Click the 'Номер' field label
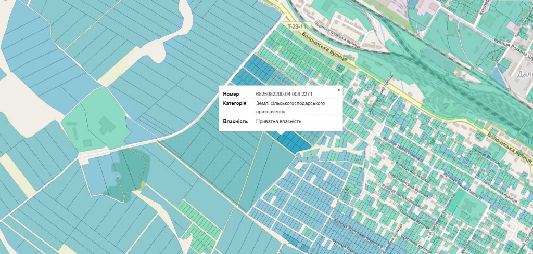533x254 pixels. (x=231, y=94)
